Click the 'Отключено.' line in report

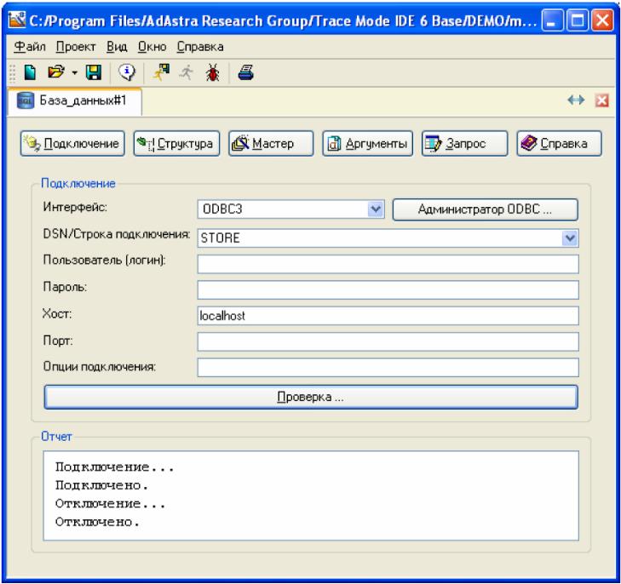coord(97,522)
